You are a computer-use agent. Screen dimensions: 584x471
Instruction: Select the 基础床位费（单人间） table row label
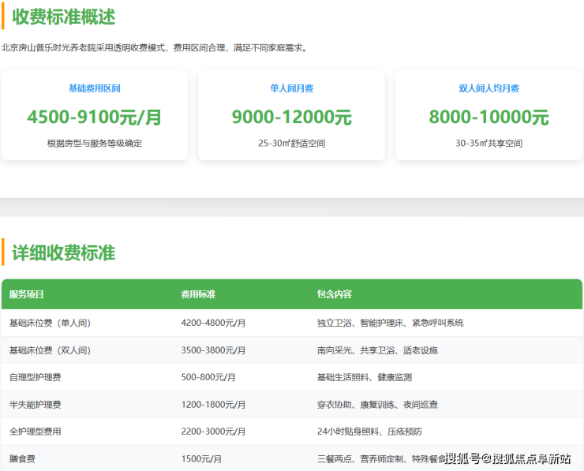pyautogui.click(x=49, y=323)
